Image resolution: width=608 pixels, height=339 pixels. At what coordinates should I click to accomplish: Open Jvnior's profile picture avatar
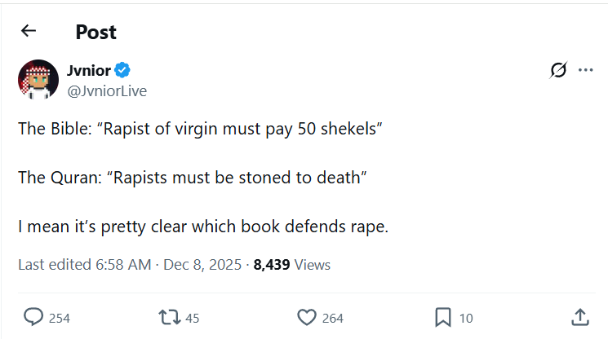(38, 80)
